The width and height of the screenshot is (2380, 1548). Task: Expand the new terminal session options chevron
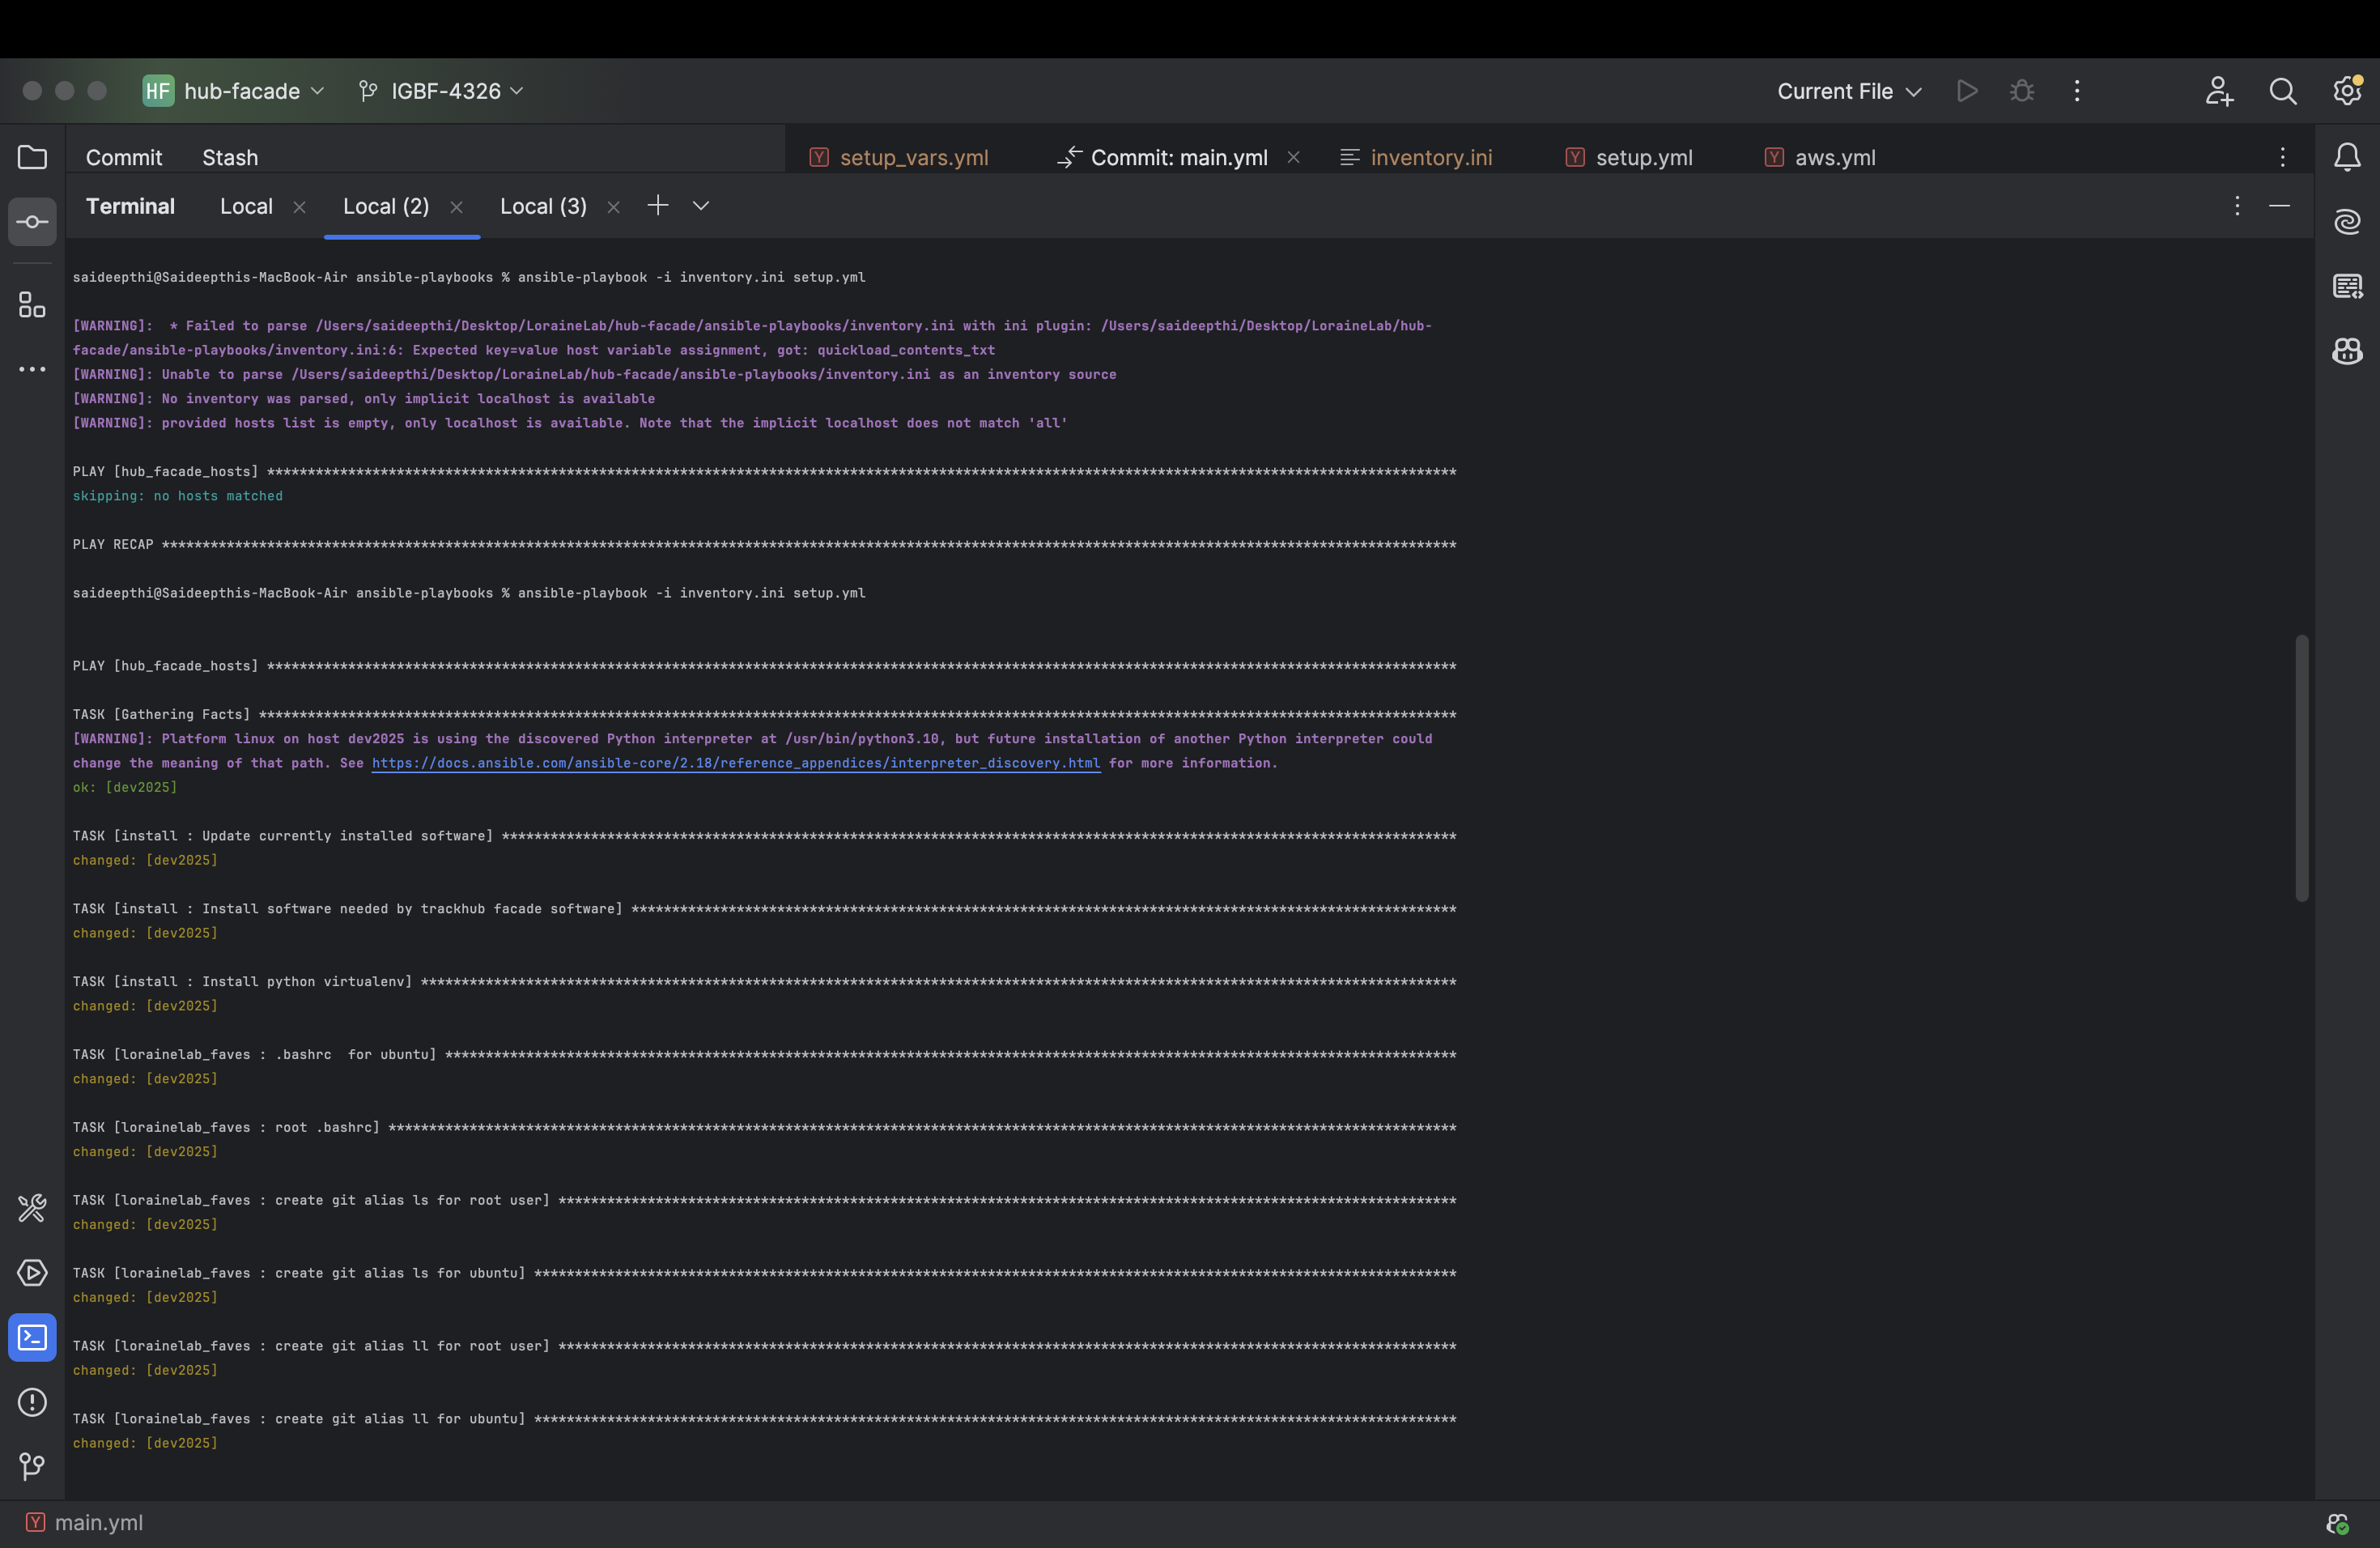pos(701,206)
